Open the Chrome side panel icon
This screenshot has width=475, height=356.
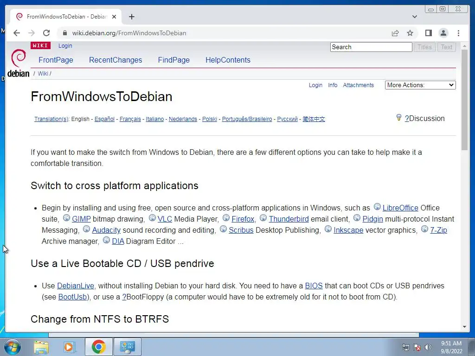[428, 33]
